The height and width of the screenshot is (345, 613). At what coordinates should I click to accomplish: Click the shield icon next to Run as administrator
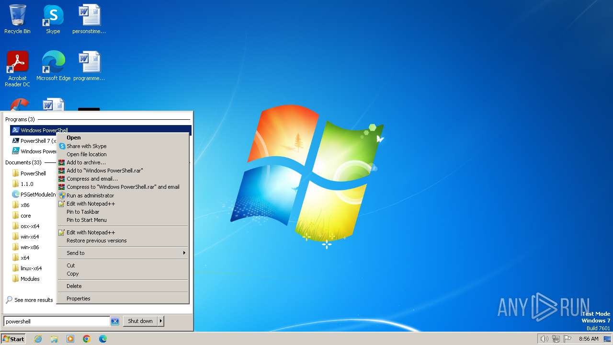(x=62, y=195)
